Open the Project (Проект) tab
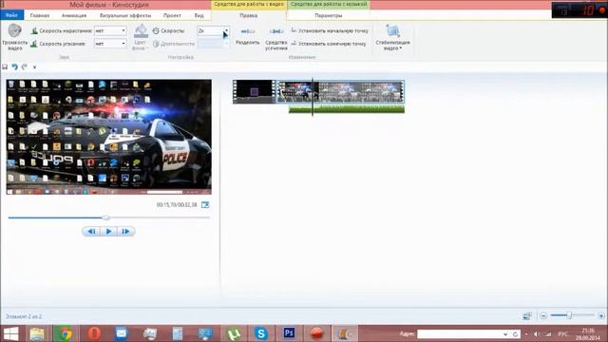 pyautogui.click(x=172, y=15)
